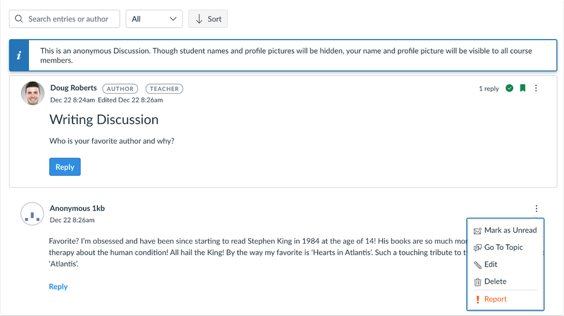Click the Doug Roberts author name
The image size is (564, 316).
coord(73,88)
